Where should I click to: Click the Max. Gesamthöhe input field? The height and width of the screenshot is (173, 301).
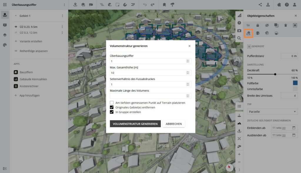148,73
